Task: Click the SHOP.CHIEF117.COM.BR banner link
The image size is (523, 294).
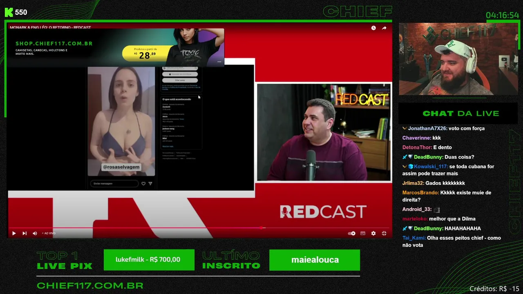Action: (x=54, y=43)
